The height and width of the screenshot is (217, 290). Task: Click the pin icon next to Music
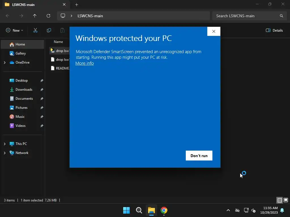[42, 117]
